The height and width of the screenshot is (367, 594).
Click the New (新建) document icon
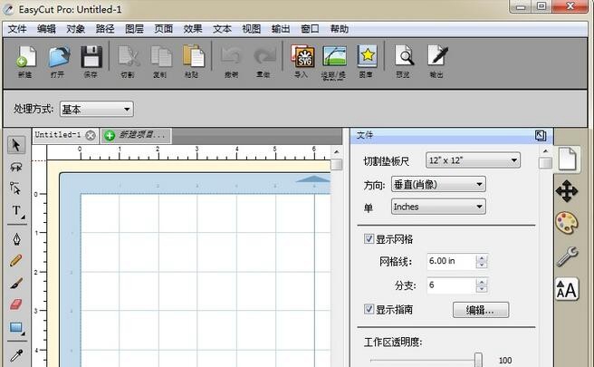pos(25,57)
